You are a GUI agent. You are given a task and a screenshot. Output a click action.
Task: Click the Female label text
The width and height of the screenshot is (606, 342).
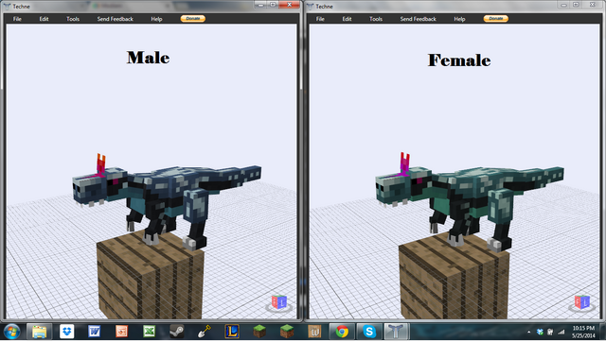[459, 60]
